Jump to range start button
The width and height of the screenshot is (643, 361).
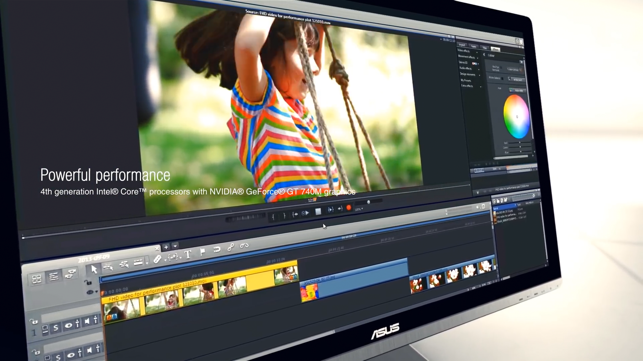coord(295,214)
